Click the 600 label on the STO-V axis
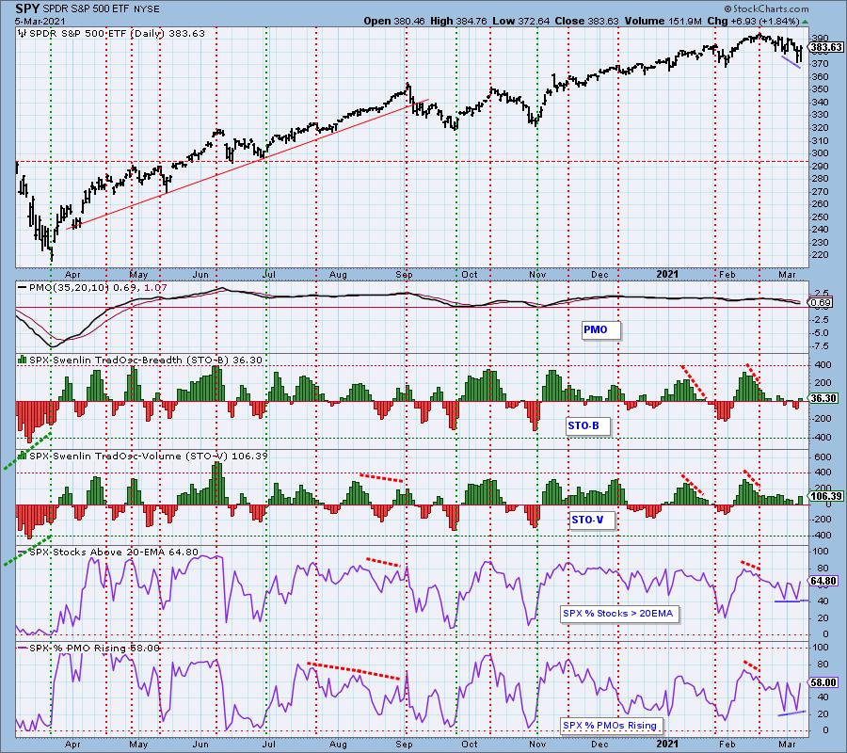This screenshot has height=753, width=847. (823, 457)
